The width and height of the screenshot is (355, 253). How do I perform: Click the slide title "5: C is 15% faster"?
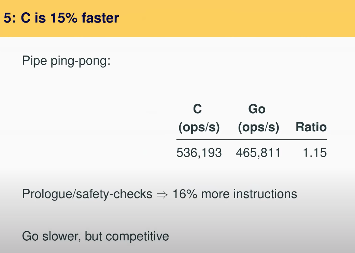[x=61, y=18]
